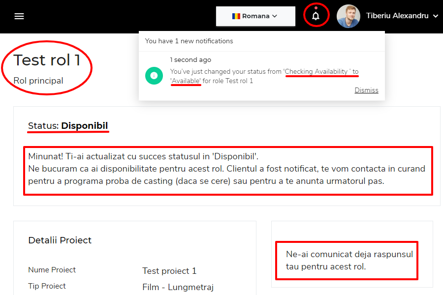Click the Detalii Proiect section heading

pos(60,240)
